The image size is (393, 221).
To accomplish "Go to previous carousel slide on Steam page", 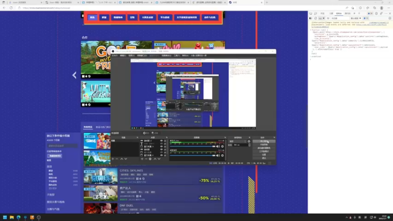I will pos(74,75).
